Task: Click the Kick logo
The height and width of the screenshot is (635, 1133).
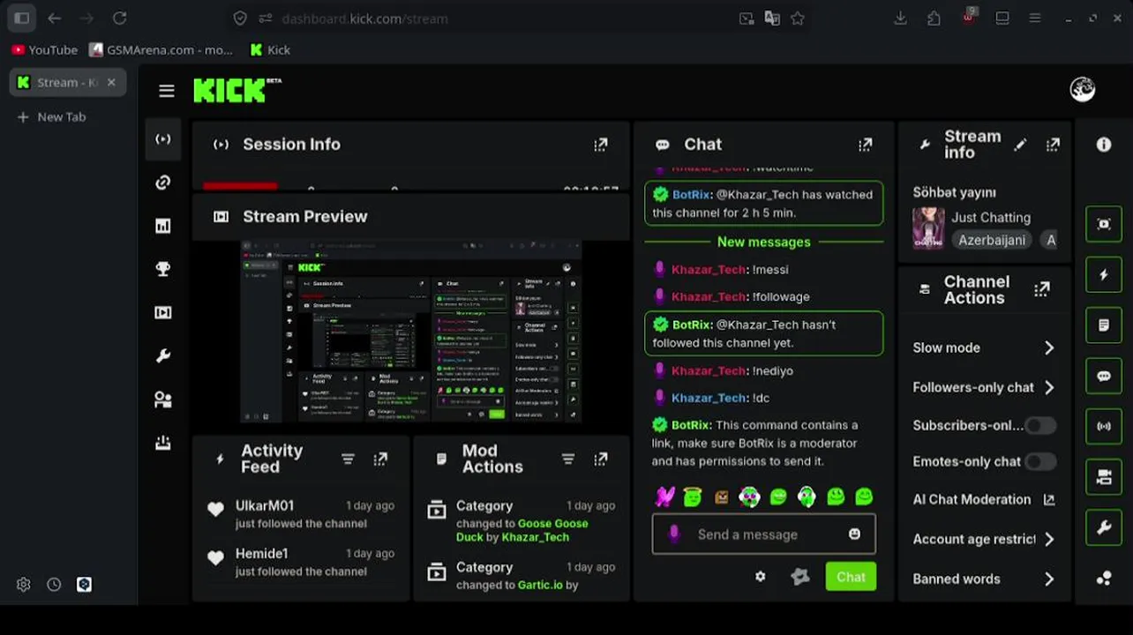Action: pyautogui.click(x=236, y=90)
